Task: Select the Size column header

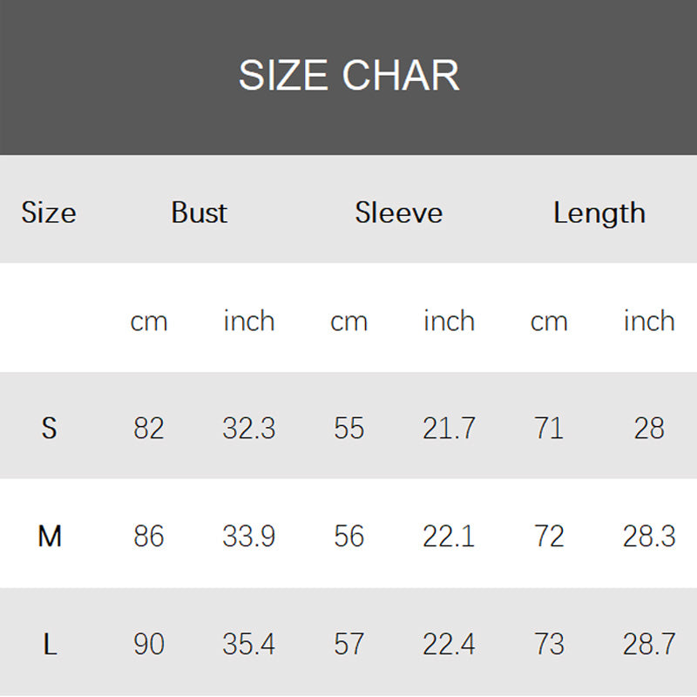Action: tap(49, 213)
